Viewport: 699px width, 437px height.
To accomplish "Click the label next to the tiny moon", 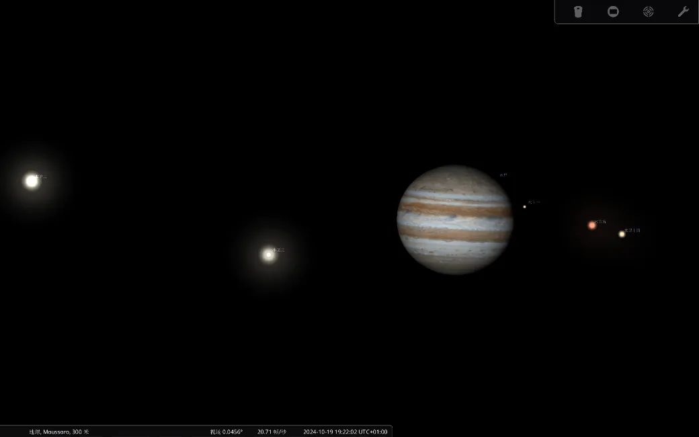I will click(534, 202).
